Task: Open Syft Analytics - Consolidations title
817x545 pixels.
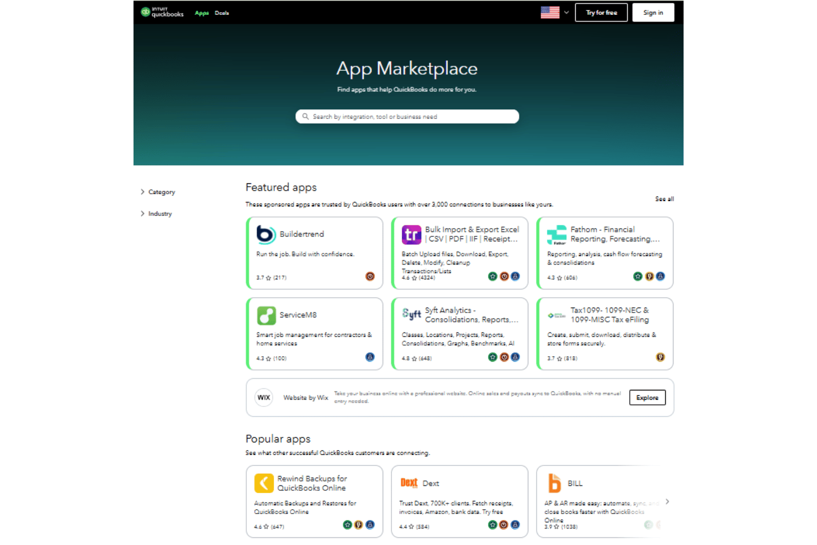Action: (x=471, y=315)
